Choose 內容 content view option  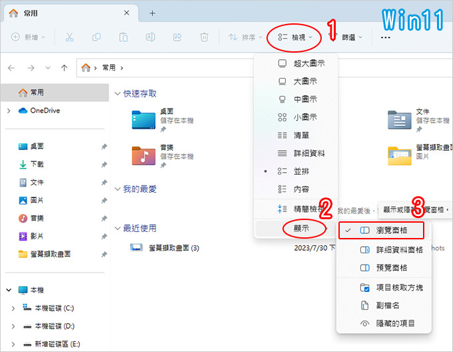click(296, 189)
